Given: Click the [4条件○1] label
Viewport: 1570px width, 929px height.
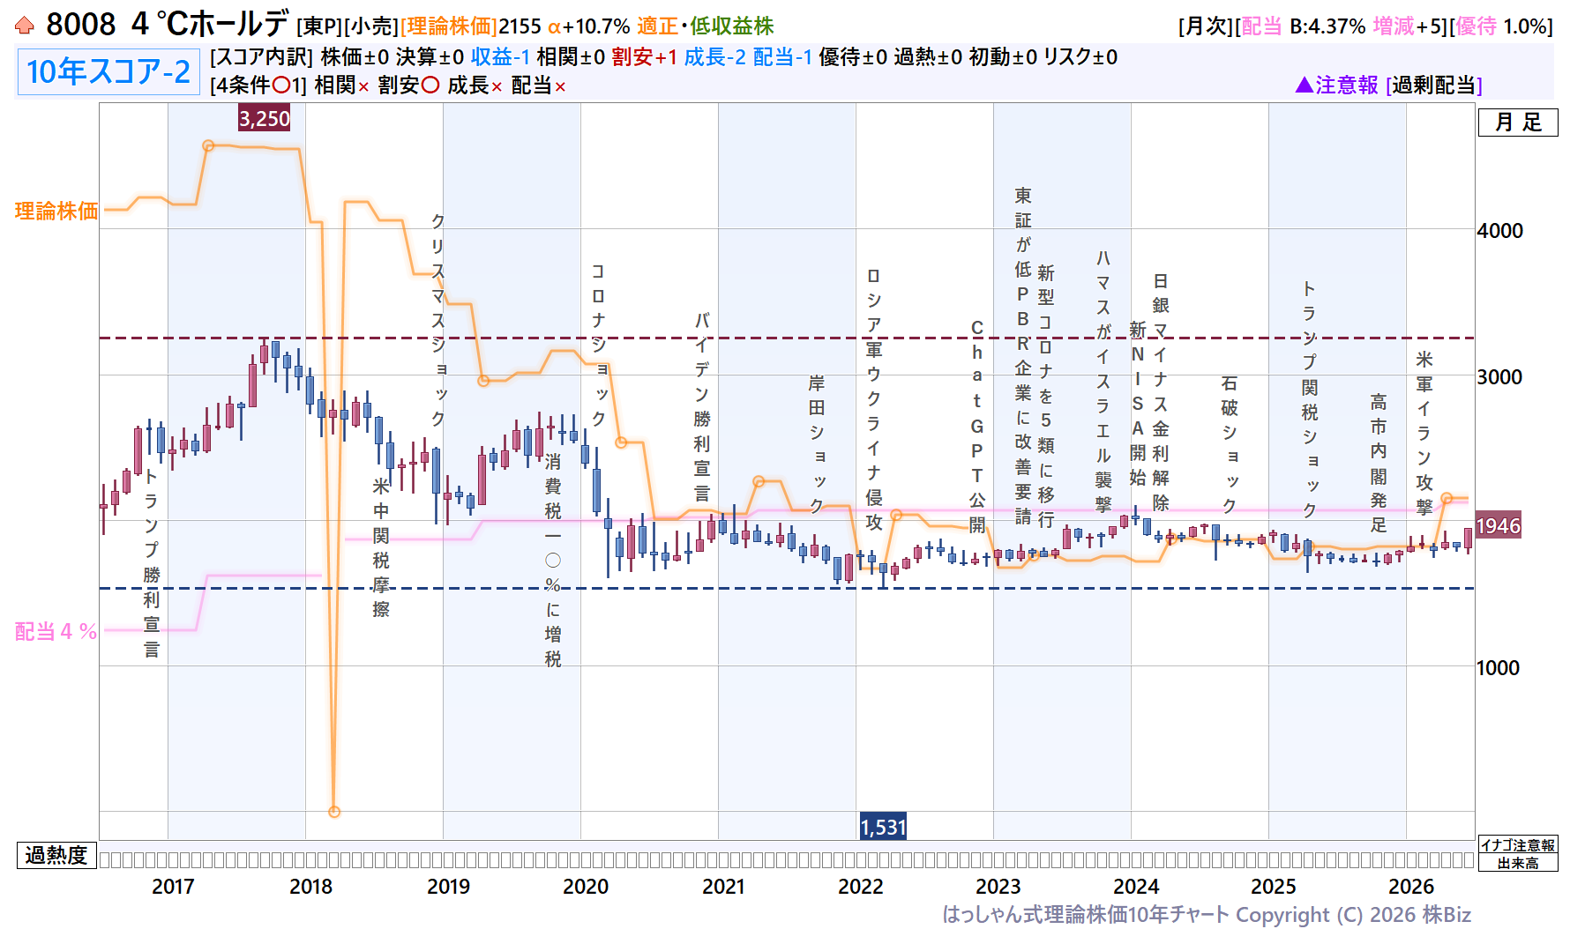Looking at the screenshot, I should (258, 85).
